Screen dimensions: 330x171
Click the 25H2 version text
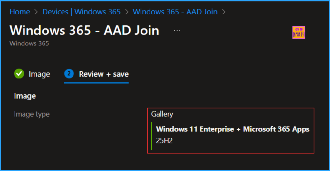tap(164, 141)
